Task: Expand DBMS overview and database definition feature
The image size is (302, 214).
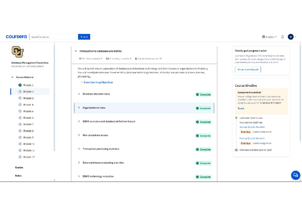Action: [79, 121]
